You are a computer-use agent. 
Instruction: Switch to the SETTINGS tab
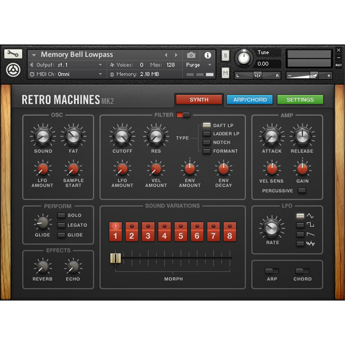[x=300, y=100]
